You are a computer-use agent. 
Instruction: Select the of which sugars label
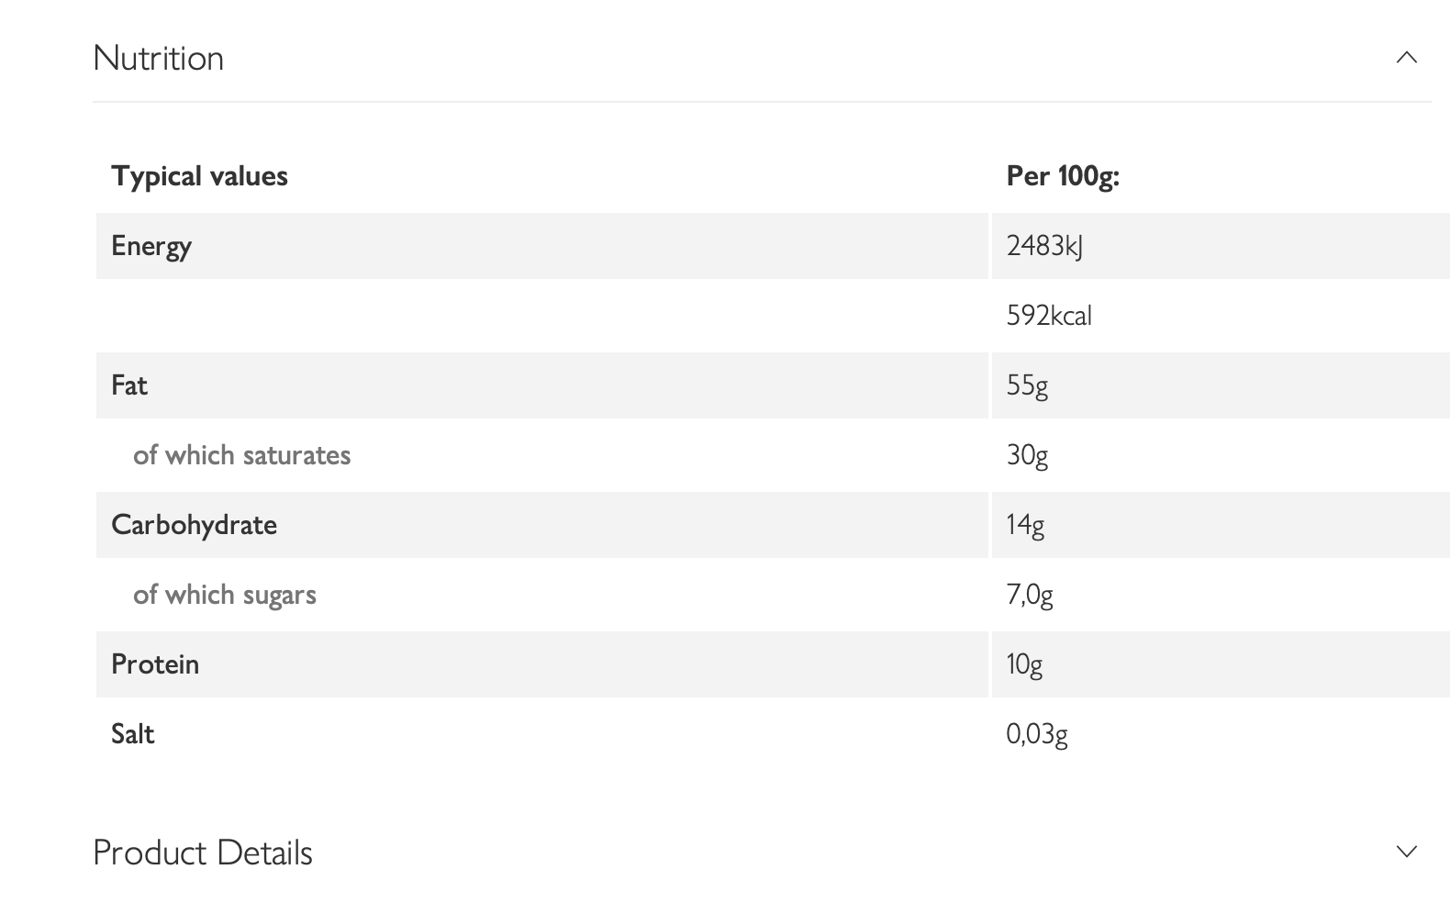pos(225,595)
